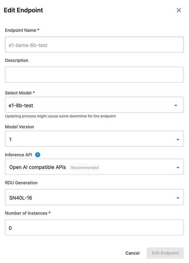Screen dimensions: 189x263
Task: Click the Edit Endpoint dialog title
Action: 23,10
